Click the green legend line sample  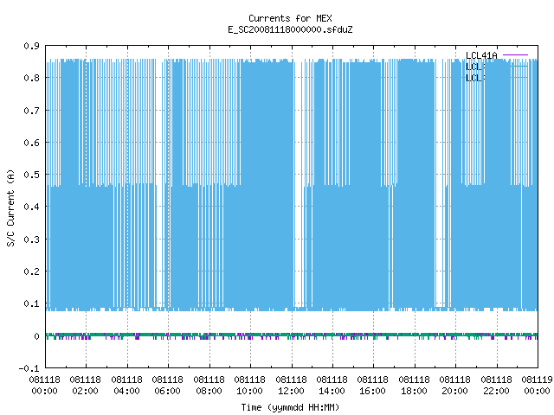click(519, 66)
